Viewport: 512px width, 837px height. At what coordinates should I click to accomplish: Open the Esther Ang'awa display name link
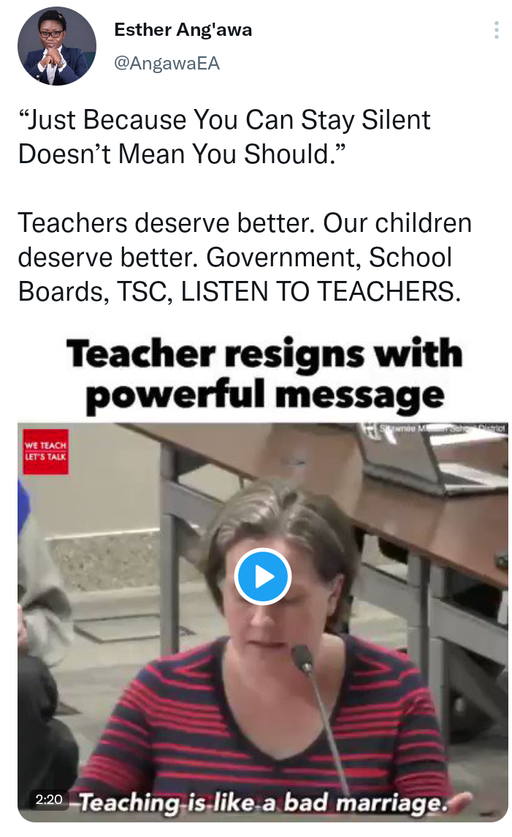pyautogui.click(x=183, y=30)
